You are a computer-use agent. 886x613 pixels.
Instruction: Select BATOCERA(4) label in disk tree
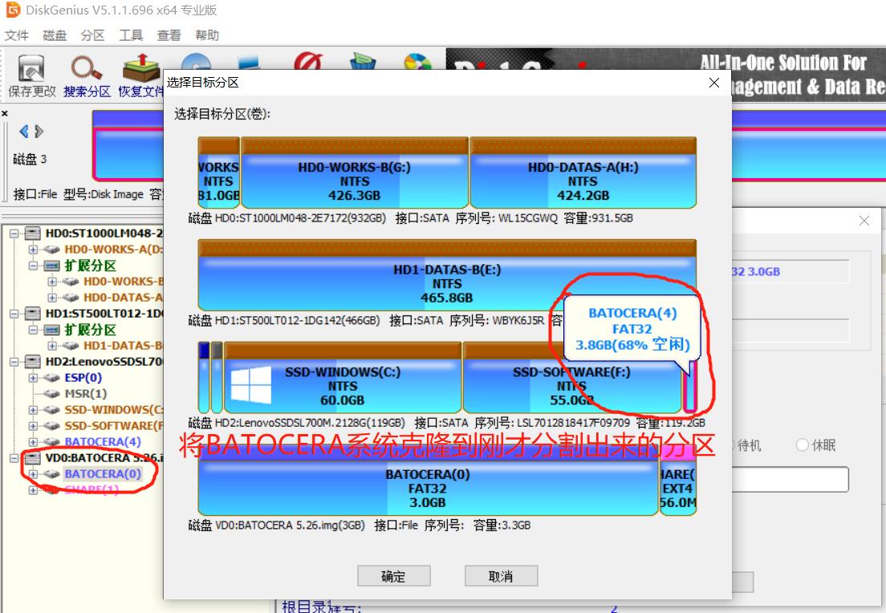pyautogui.click(x=103, y=442)
